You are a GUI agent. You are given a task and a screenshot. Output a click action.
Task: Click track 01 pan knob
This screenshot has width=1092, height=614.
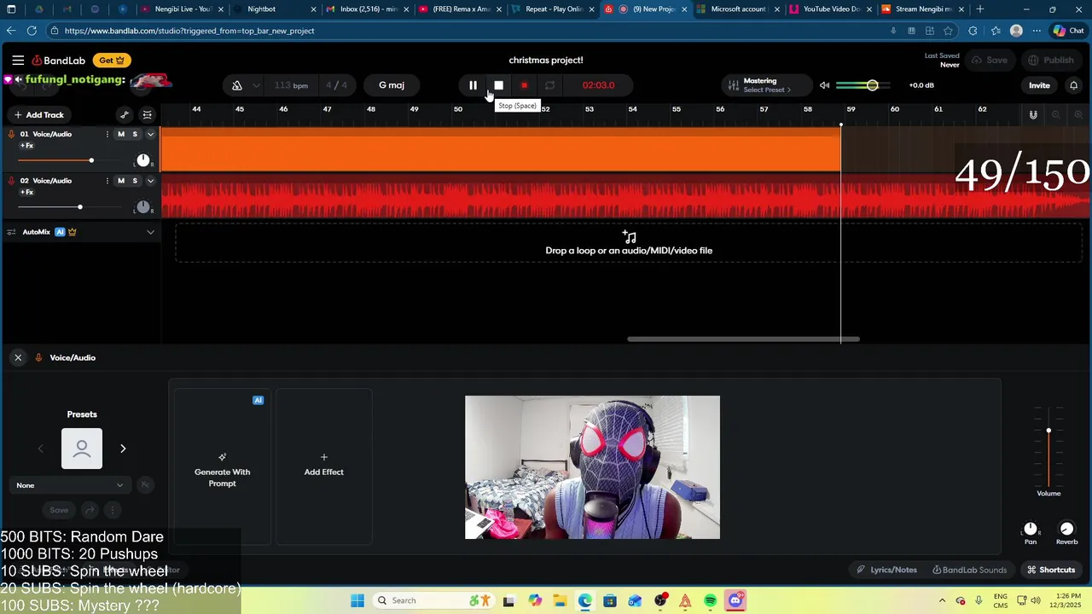pos(143,160)
